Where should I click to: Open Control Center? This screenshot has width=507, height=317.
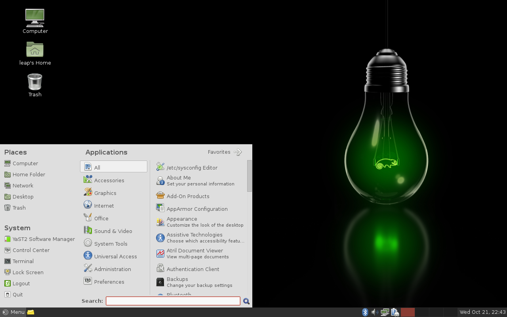31,250
